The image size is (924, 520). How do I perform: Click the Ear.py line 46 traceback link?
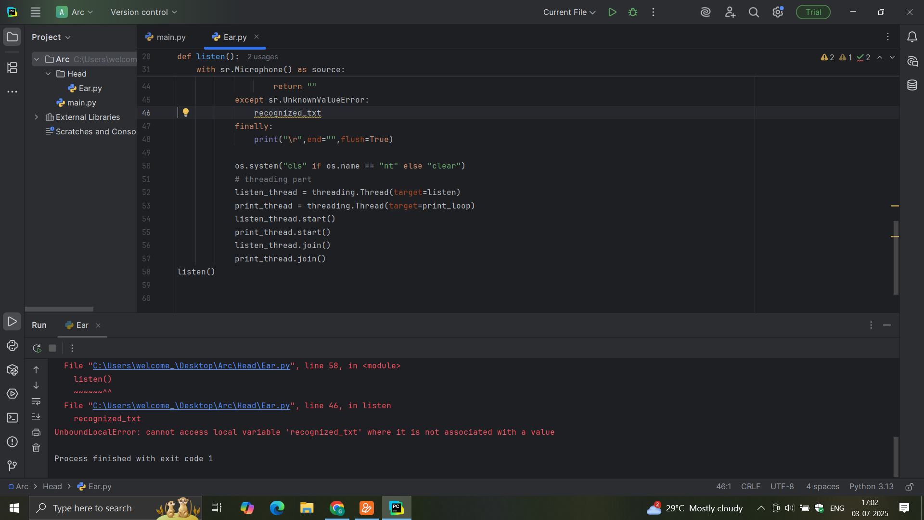[x=191, y=406]
